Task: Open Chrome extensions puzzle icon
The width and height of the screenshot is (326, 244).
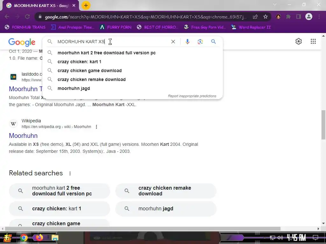Action: click(x=288, y=17)
